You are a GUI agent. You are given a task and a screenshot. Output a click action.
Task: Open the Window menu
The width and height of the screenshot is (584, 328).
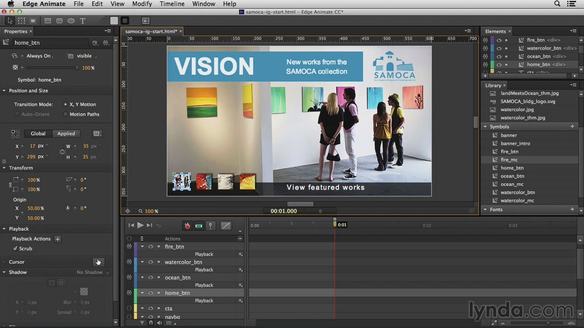coord(203,4)
